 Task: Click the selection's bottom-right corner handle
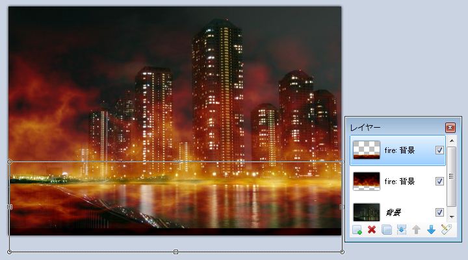[x=342, y=252]
